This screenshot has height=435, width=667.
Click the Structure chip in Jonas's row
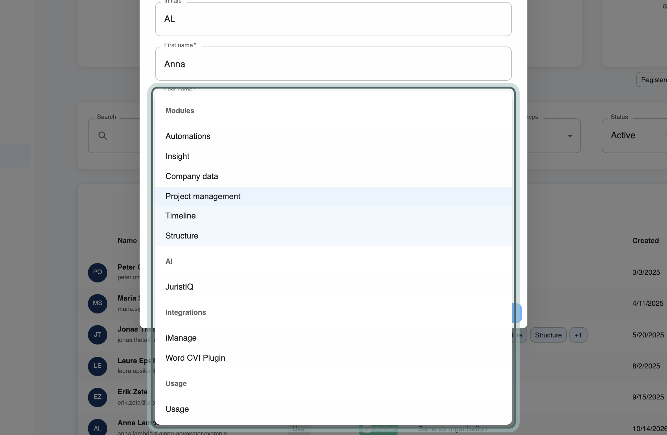[548, 335]
